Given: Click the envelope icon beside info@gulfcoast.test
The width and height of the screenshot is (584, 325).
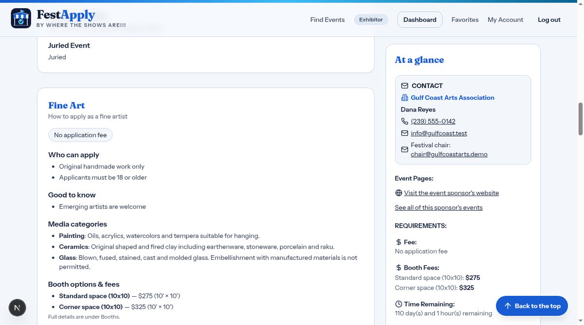Looking at the screenshot, I should (404, 133).
